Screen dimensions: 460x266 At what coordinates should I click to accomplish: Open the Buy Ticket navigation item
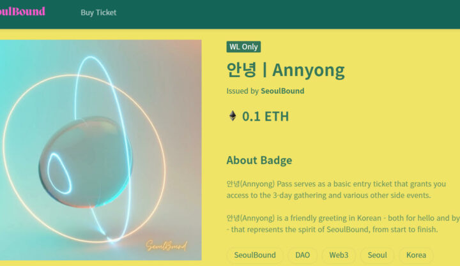pyautogui.click(x=98, y=13)
